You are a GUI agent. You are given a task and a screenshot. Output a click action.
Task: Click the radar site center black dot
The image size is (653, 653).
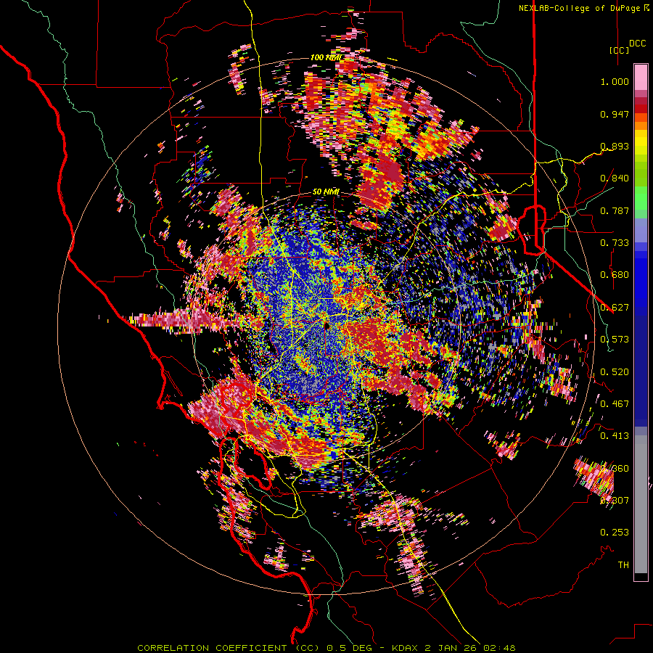[327, 325]
